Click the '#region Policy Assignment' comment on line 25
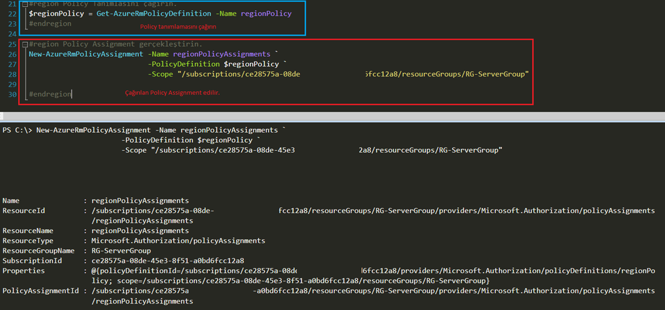The width and height of the screenshot is (665, 310). (116, 44)
